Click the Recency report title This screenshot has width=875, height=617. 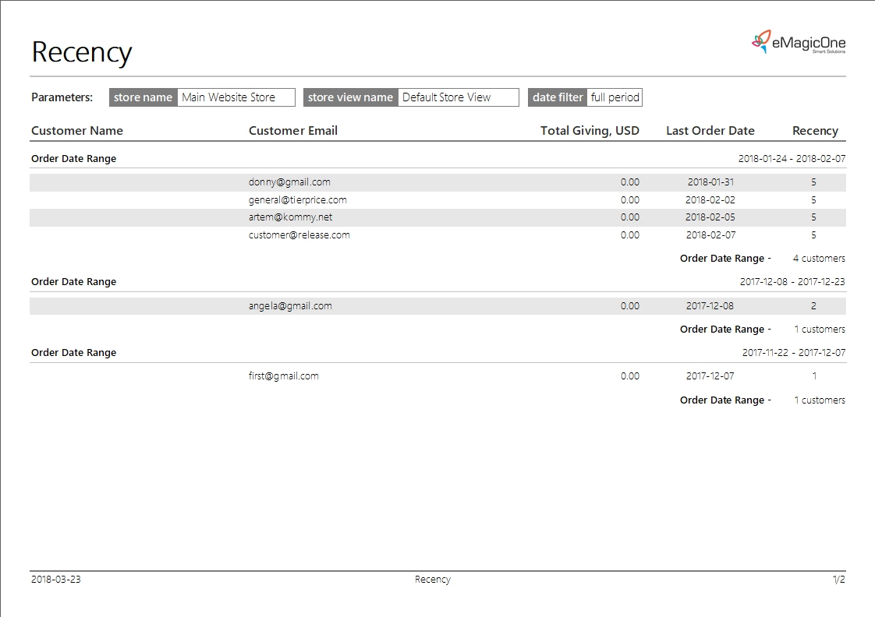[x=81, y=52]
